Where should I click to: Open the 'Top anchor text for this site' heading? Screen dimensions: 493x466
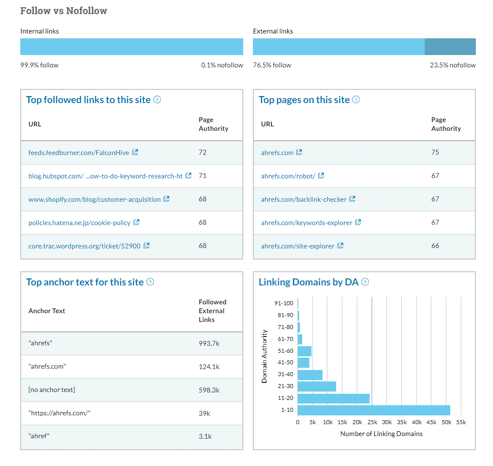point(85,282)
